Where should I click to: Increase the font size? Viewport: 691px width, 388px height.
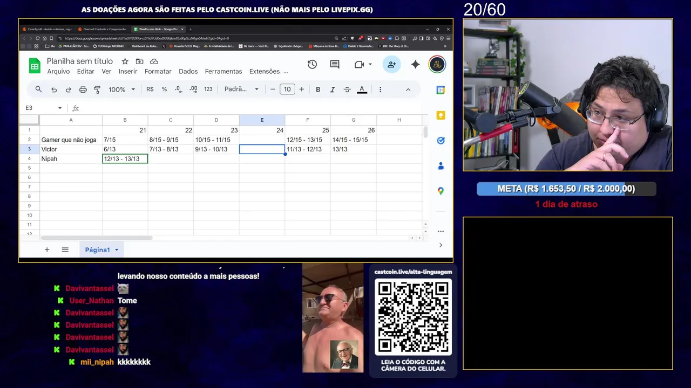(301, 89)
